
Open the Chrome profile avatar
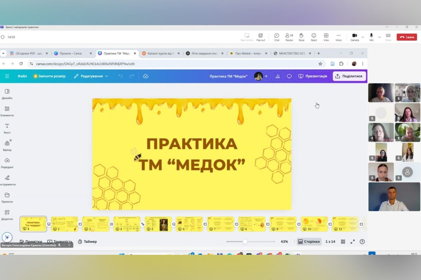(354, 64)
